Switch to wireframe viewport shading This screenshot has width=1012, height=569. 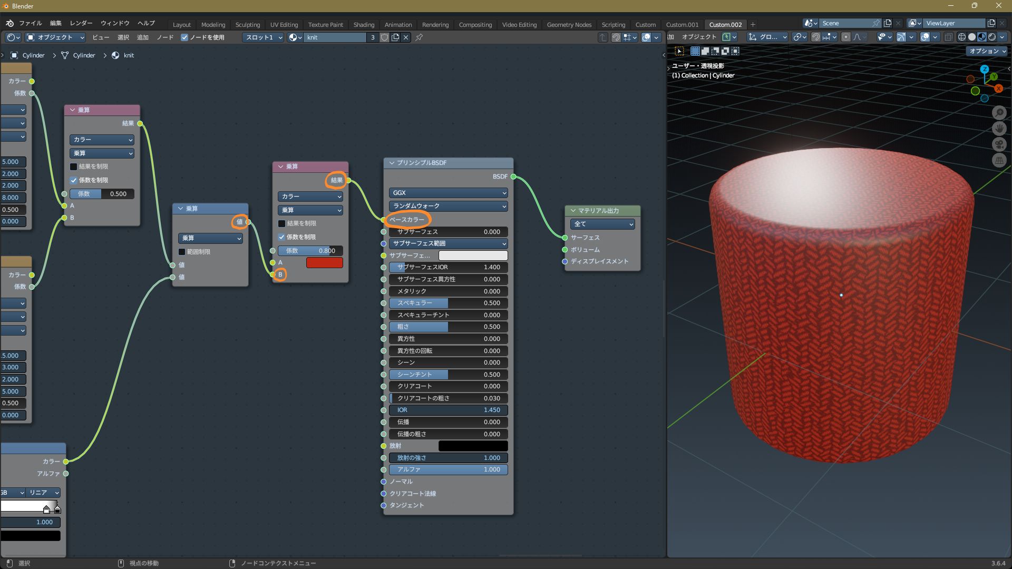(961, 37)
